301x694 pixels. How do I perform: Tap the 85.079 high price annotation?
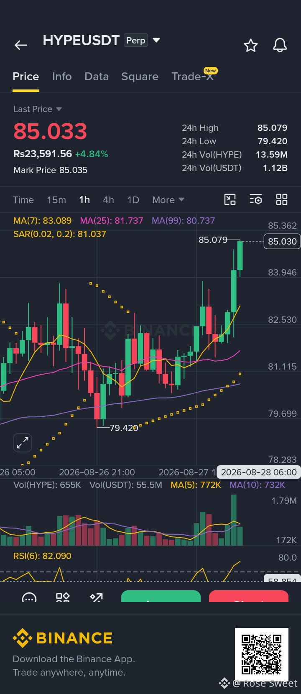pyautogui.click(x=213, y=240)
